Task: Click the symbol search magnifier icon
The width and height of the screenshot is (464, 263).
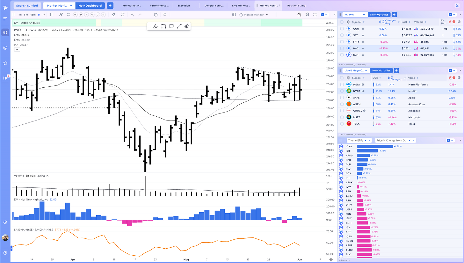Action: [x=299, y=15]
